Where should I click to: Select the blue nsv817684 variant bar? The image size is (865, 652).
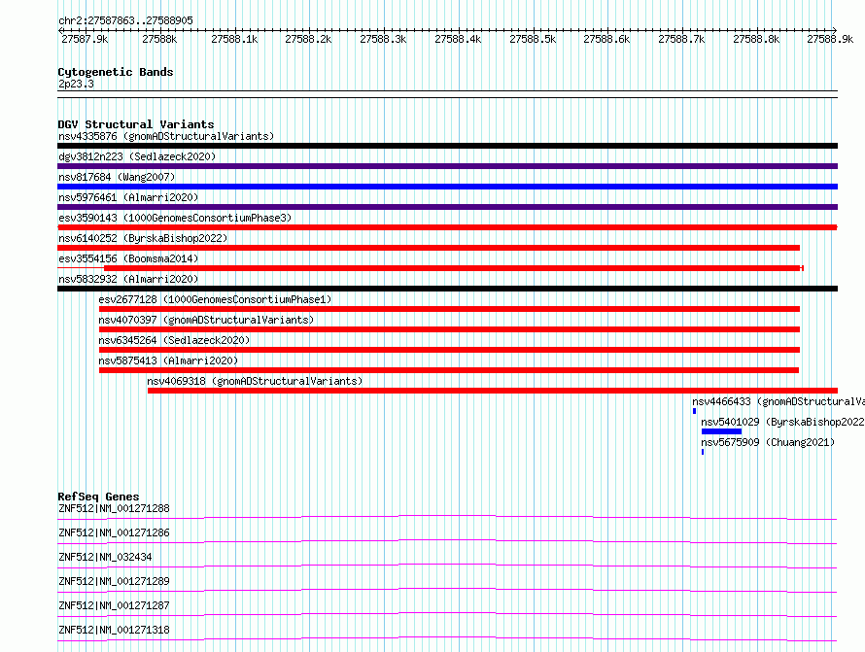click(447, 187)
